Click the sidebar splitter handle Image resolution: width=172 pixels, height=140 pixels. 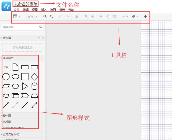tap(46, 110)
